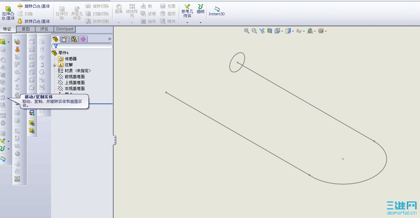Switch to the 特征 features tab

click(x=7, y=29)
